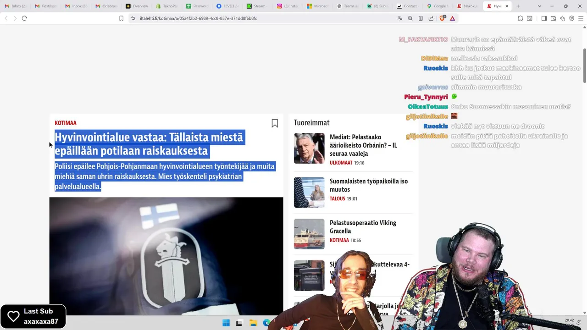Open the browser hamburger menu
Image resolution: width=587 pixels, height=330 pixels.
click(581, 18)
